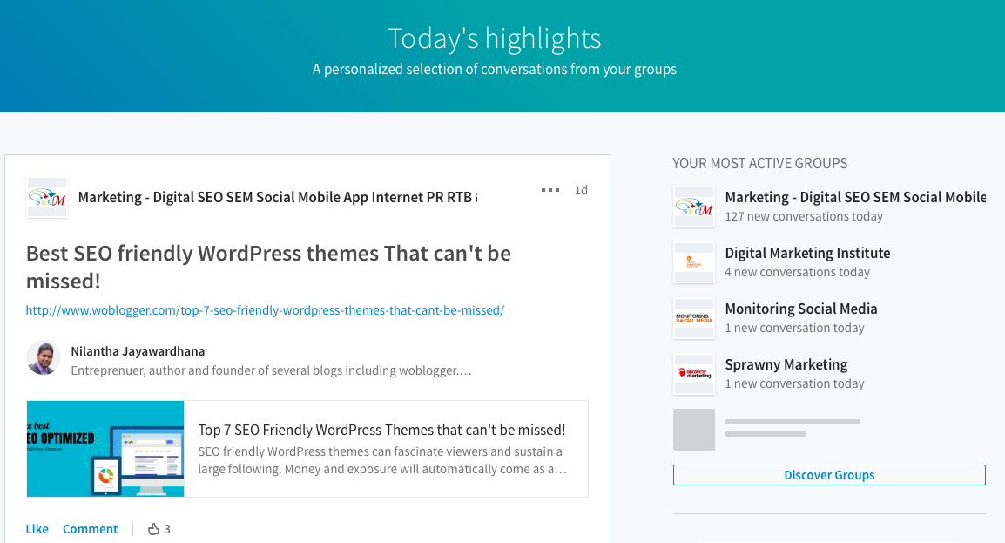Click '1 new conversation today' under Sprawny Marketing
Screen dimensions: 1005x543
[x=795, y=384]
